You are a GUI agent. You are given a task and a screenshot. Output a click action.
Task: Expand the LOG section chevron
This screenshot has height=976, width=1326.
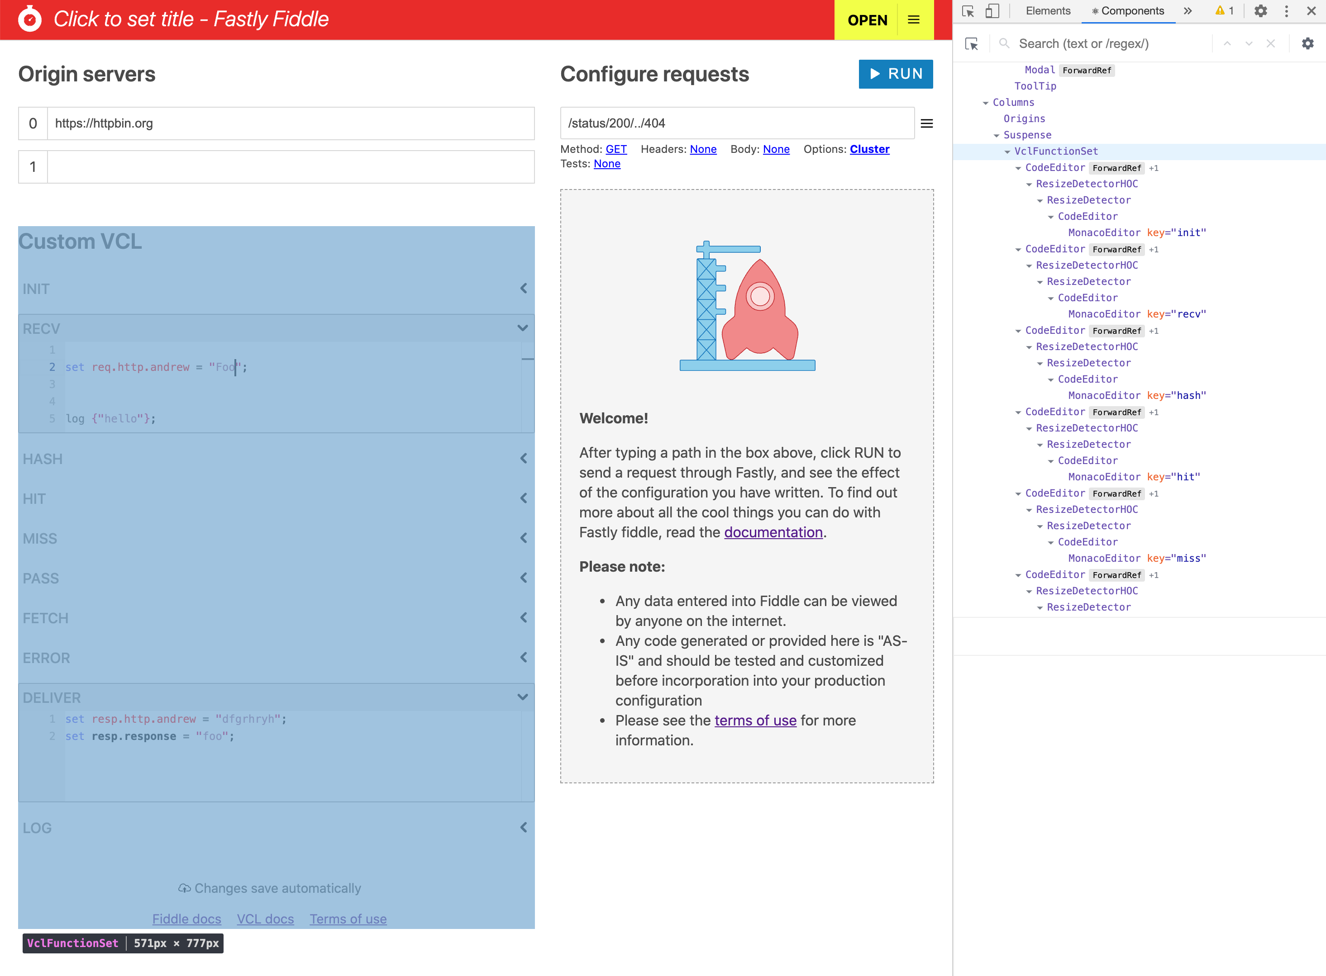pyautogui.click(x=523, y=828)
